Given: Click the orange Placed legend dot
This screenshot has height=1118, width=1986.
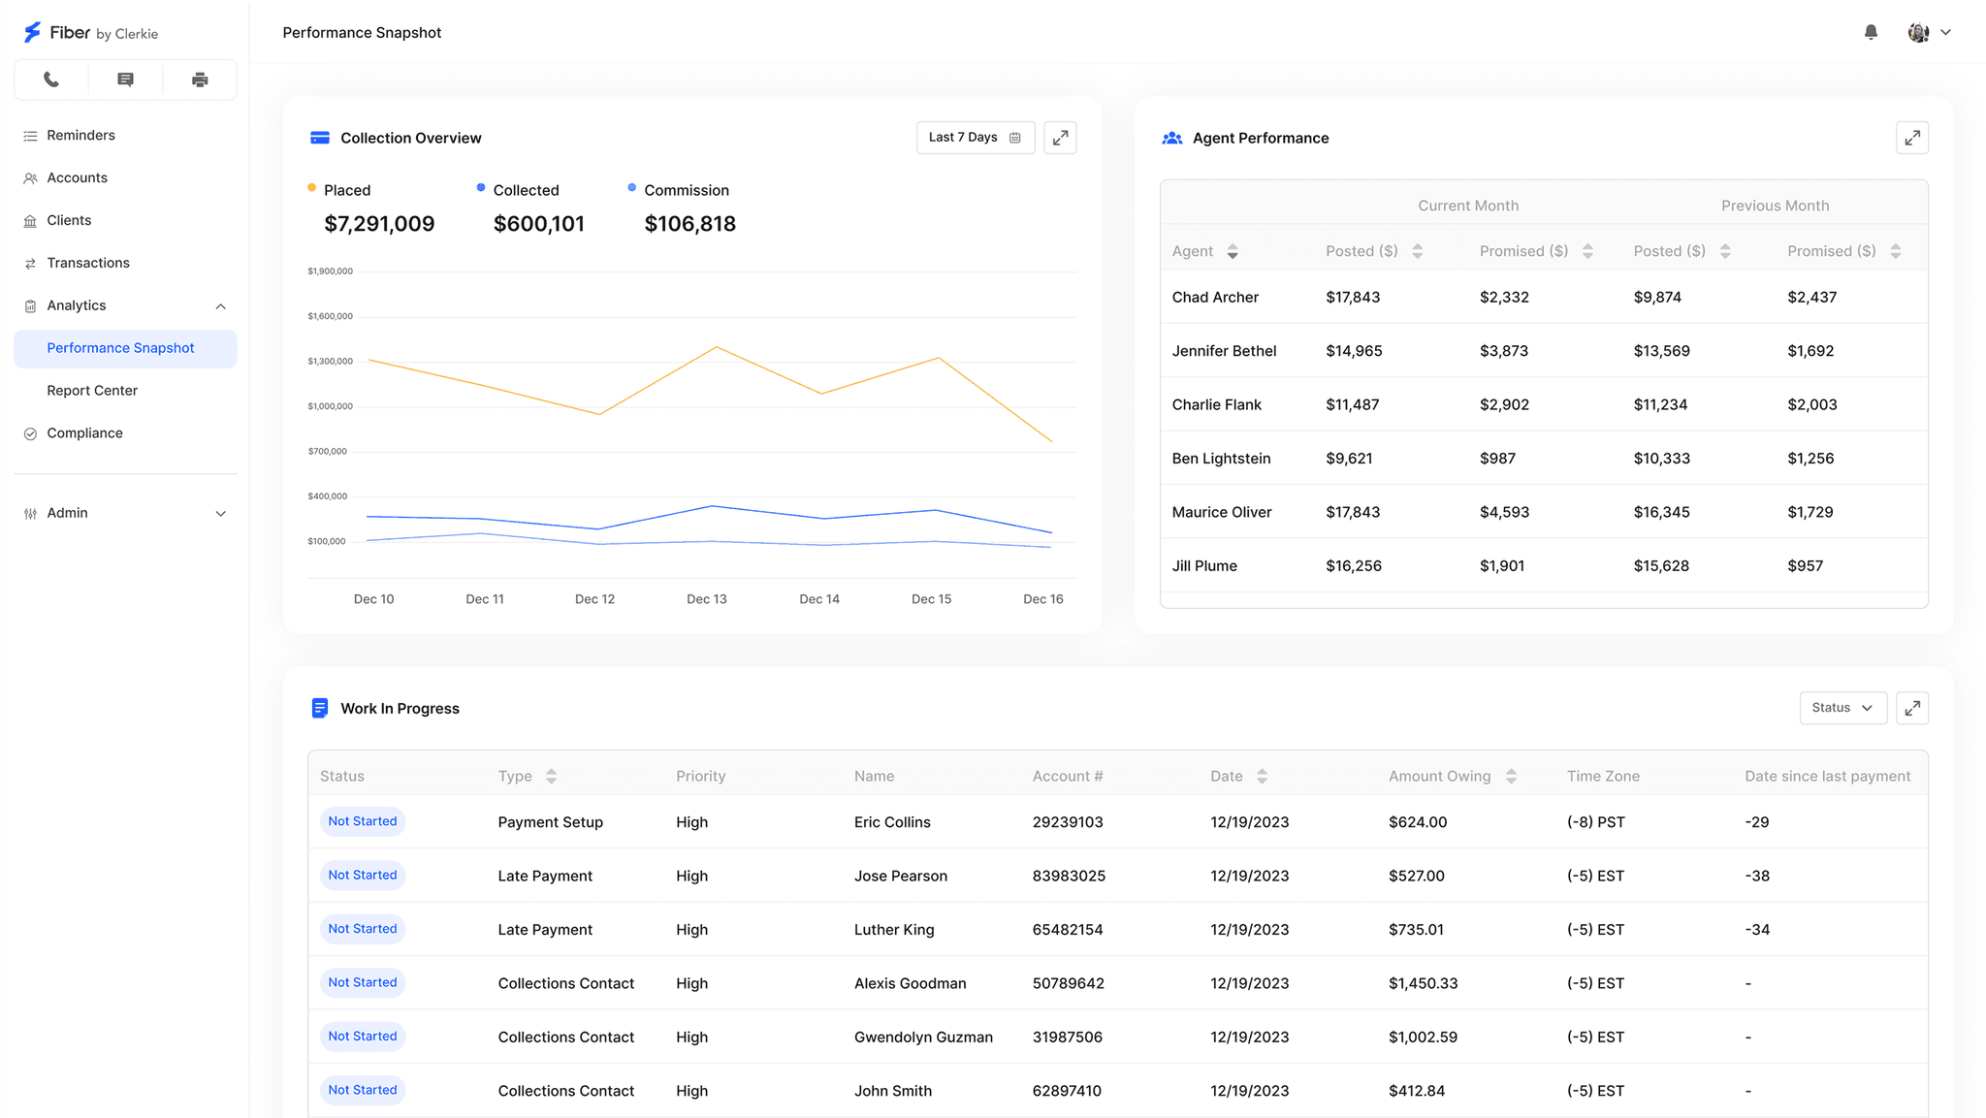Looking at the screenshot, I should [x=311, y=188].
